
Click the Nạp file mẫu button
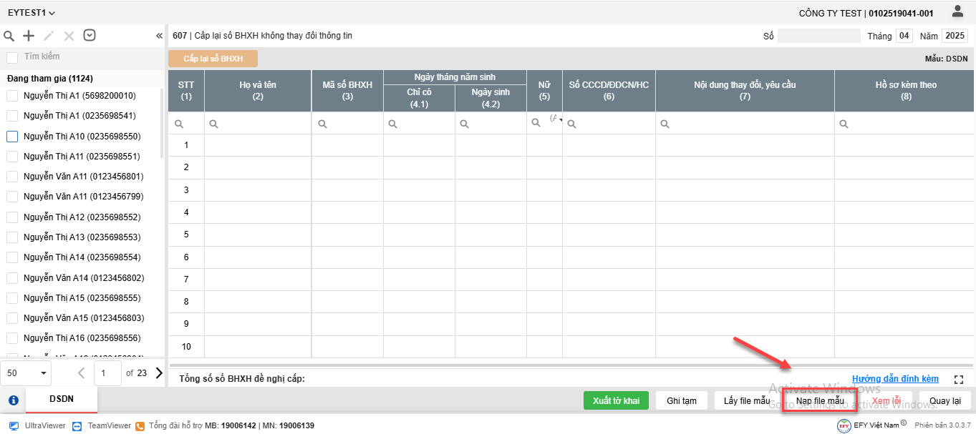tap(819, 400)
